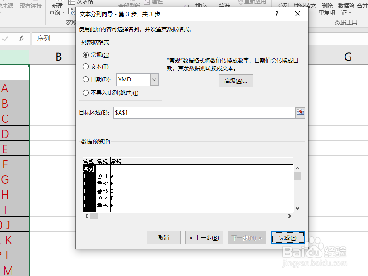Viewport: 368px width, 276px height.
Task: Click cell containing red letter M
Action: [14, 270]
